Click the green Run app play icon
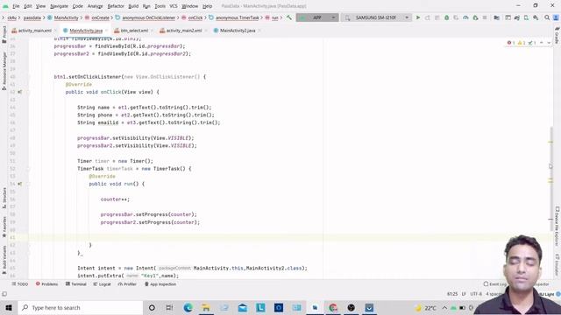 tap(417, 17)
